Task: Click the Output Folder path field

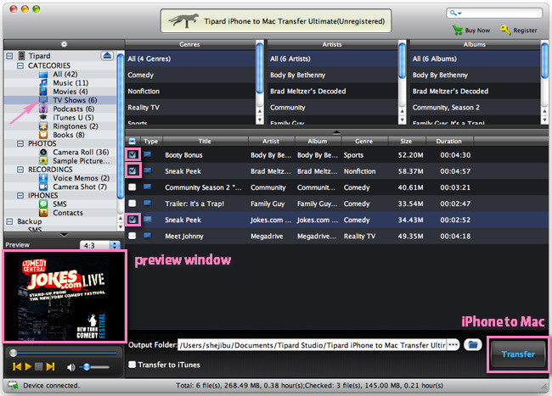Action: (313, 345)
